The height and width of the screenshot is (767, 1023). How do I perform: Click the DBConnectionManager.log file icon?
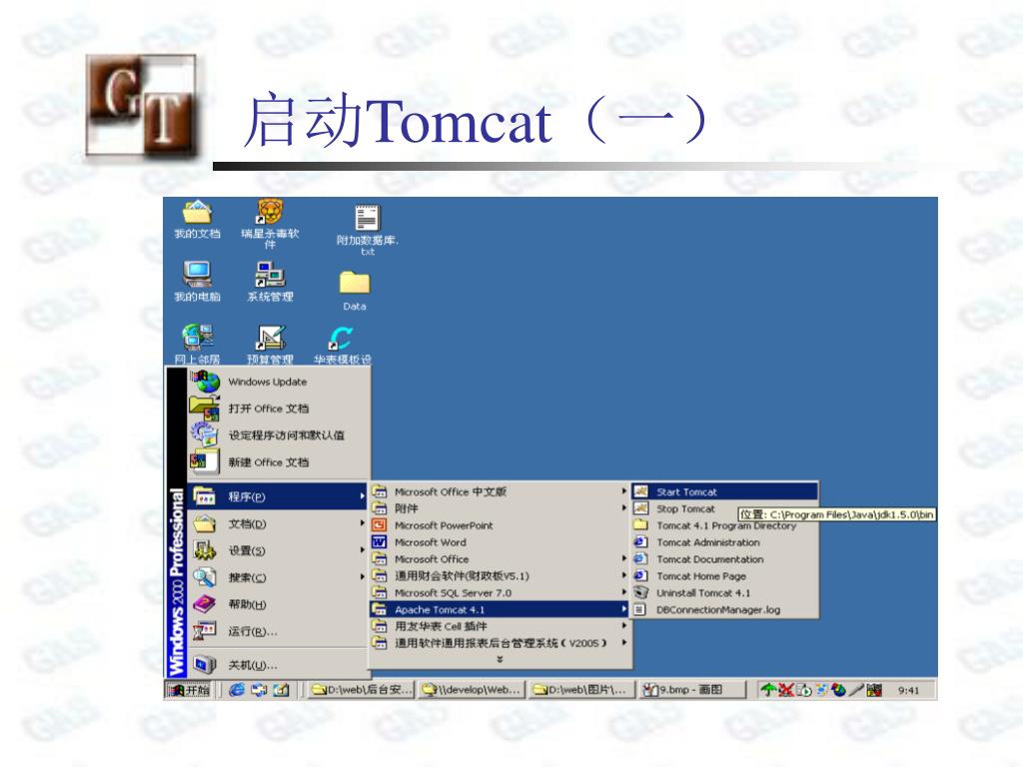(641, 610)
